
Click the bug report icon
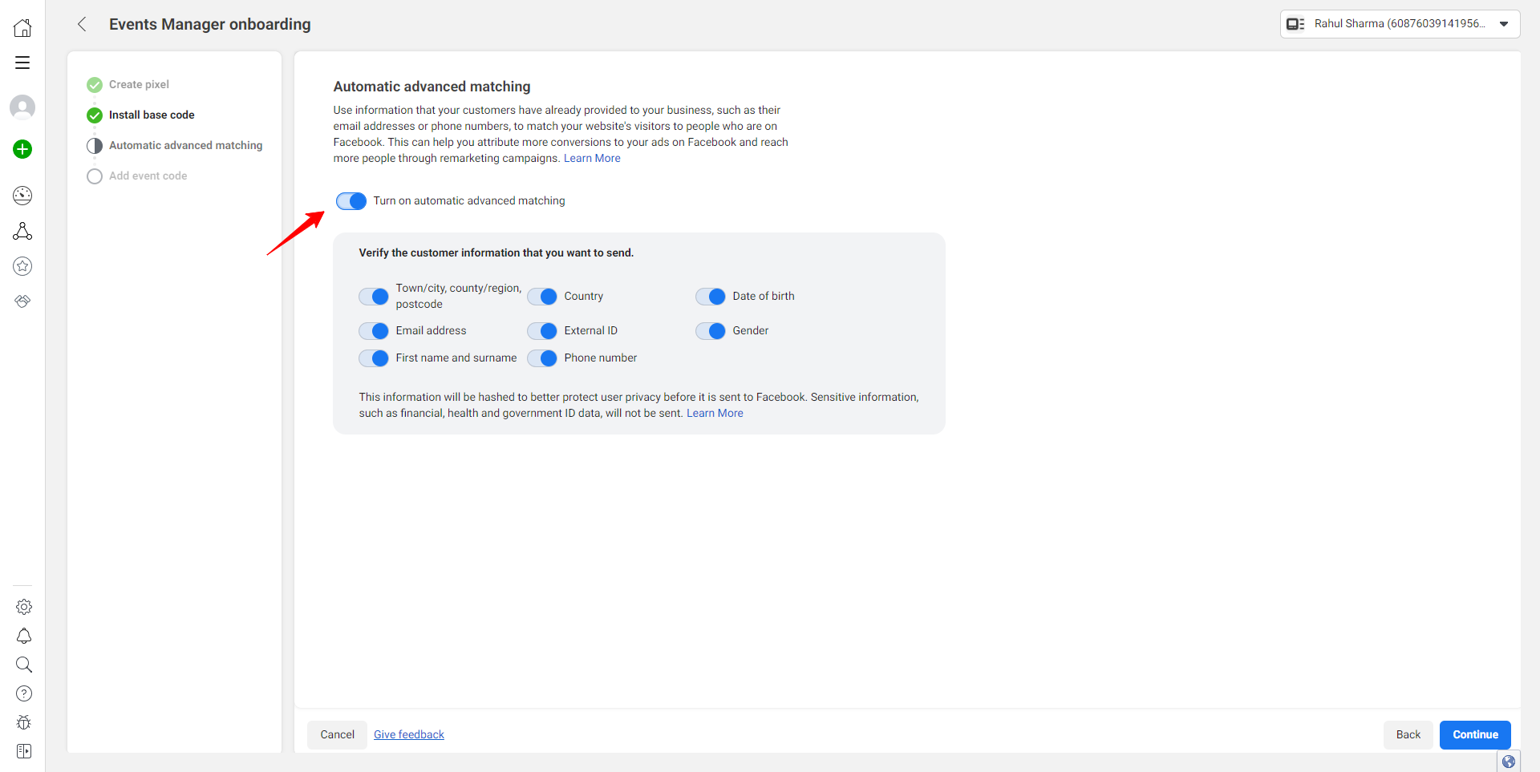(x=24, y=722)
